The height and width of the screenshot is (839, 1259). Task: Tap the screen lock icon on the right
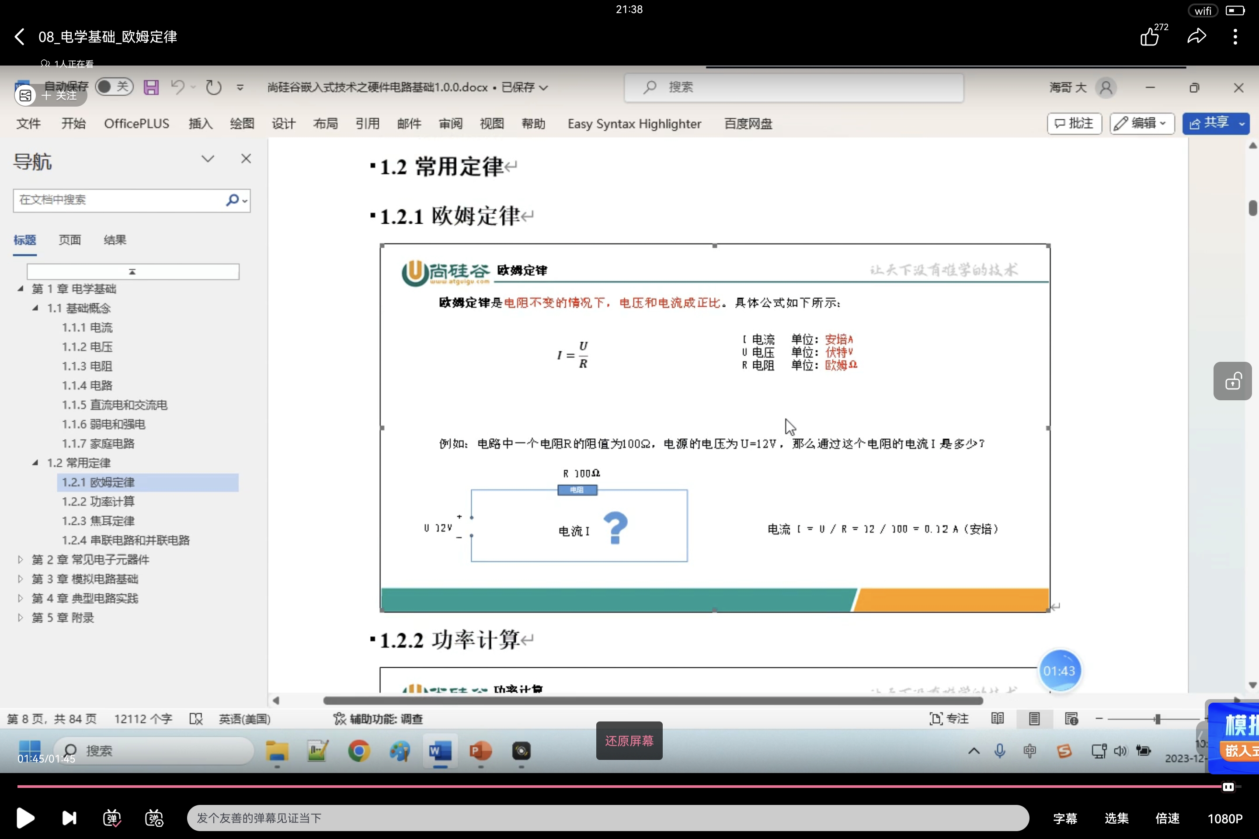(x=1232, y=381)
